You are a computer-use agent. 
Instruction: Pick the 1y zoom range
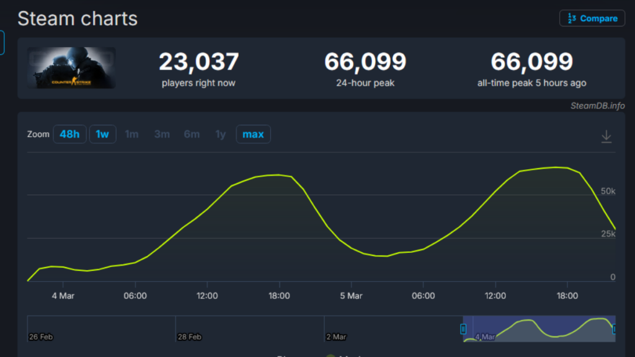pyautogui.click(x=220, y=134)
